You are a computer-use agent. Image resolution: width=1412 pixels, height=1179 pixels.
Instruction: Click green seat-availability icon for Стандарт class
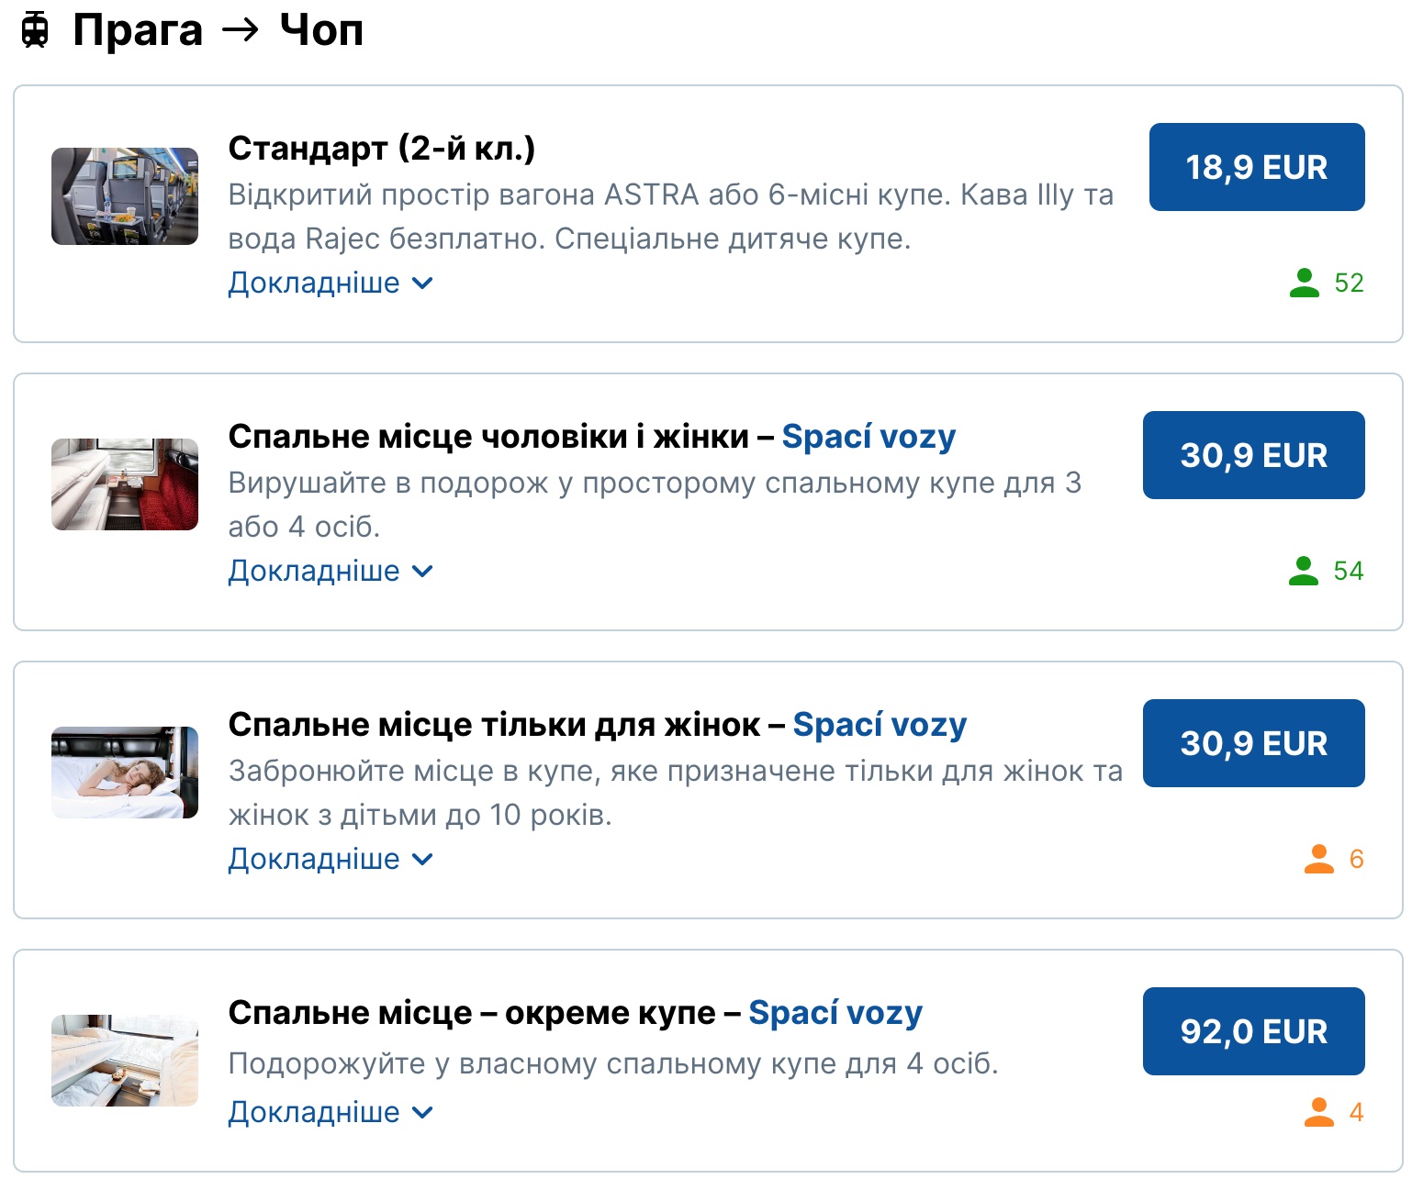1304,283
